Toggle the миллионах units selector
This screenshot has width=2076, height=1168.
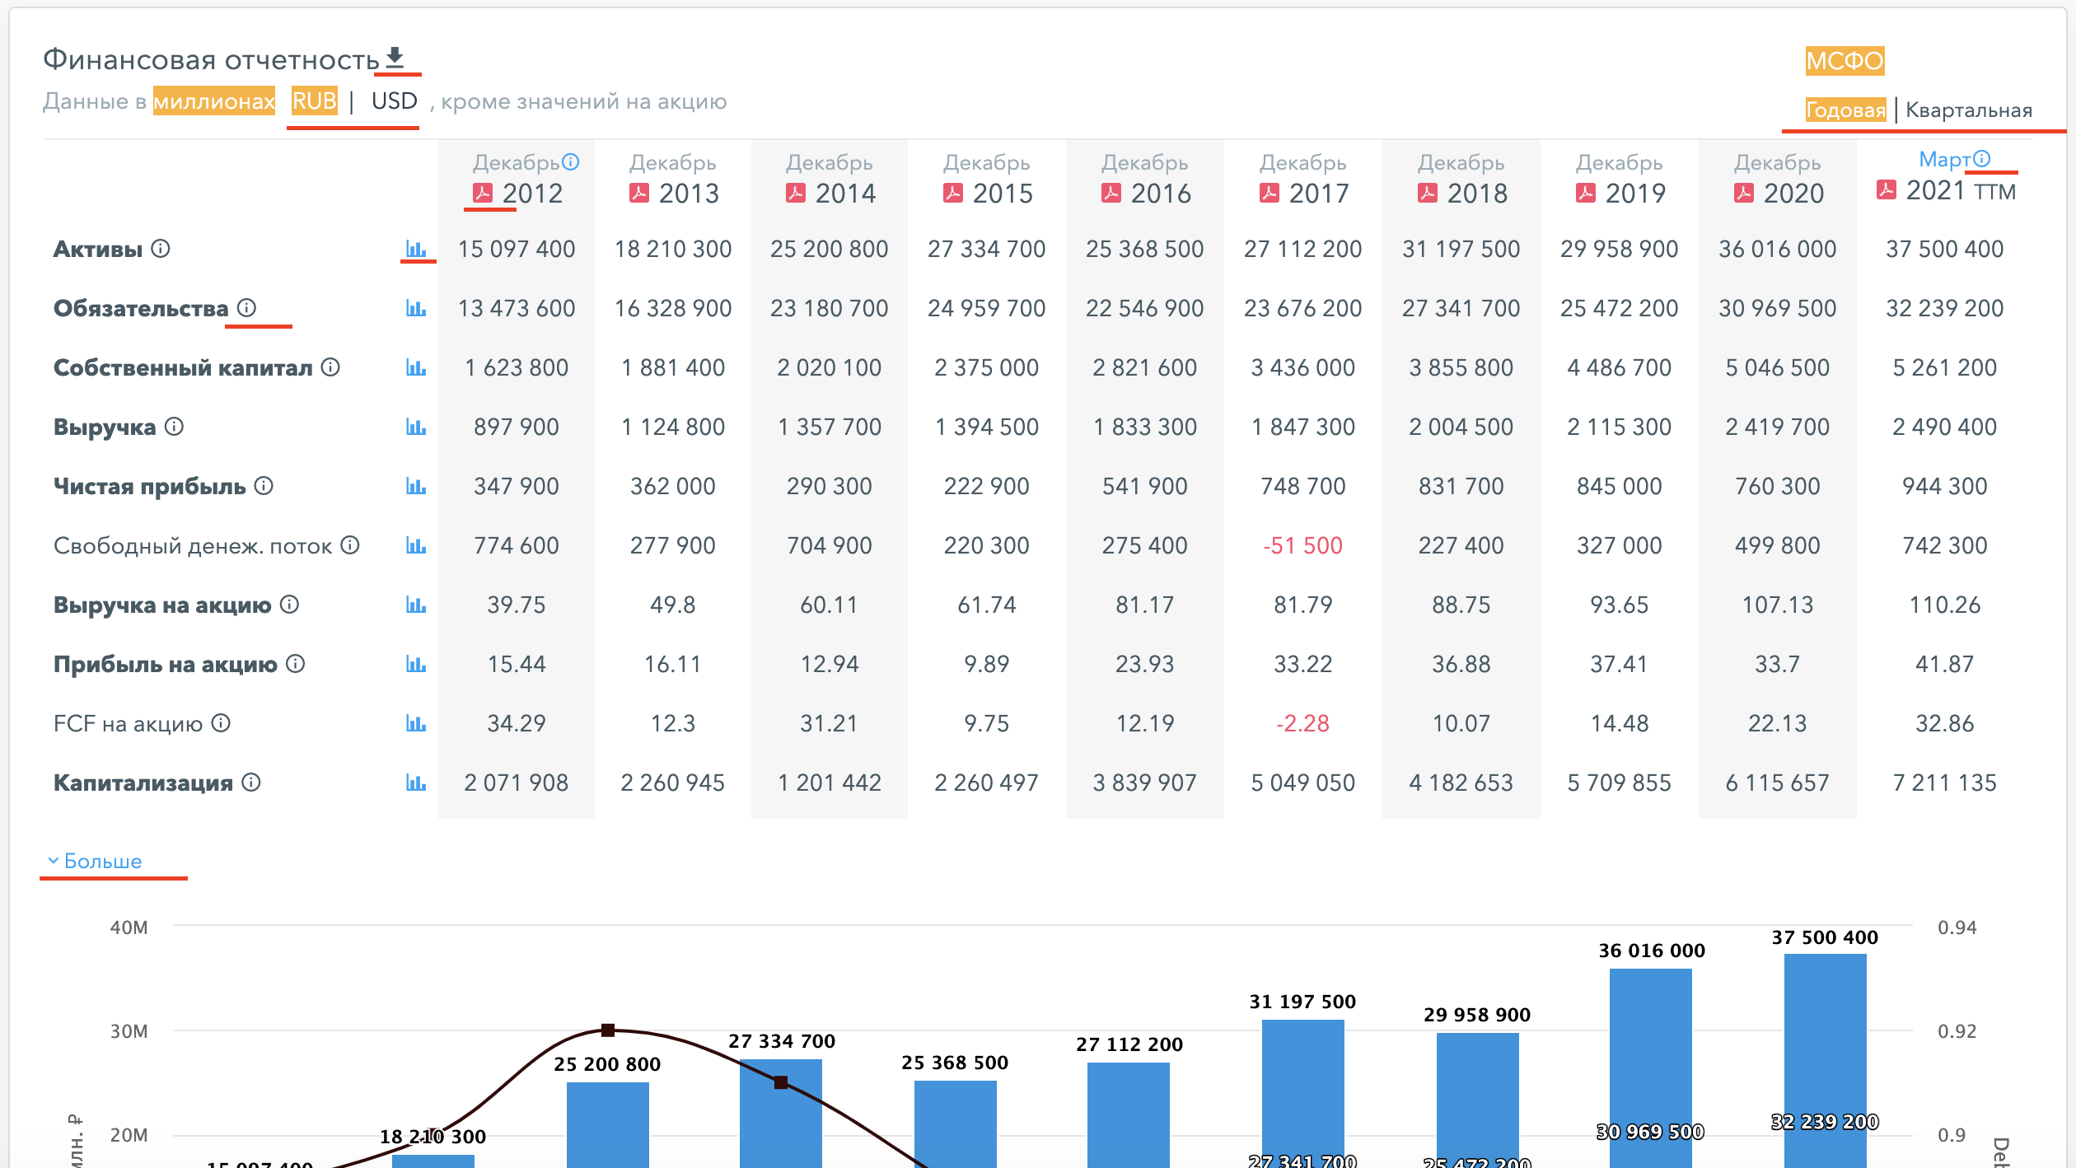pyautogui.click(x=214, y=100)
